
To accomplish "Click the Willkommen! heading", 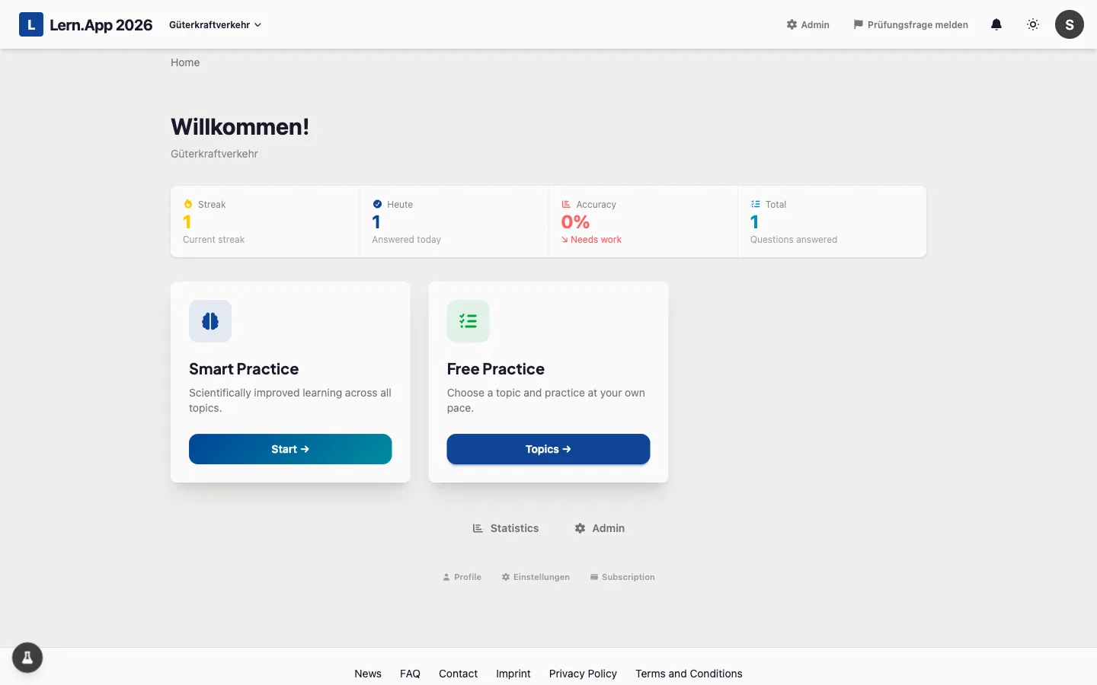I will click(240, 126).
